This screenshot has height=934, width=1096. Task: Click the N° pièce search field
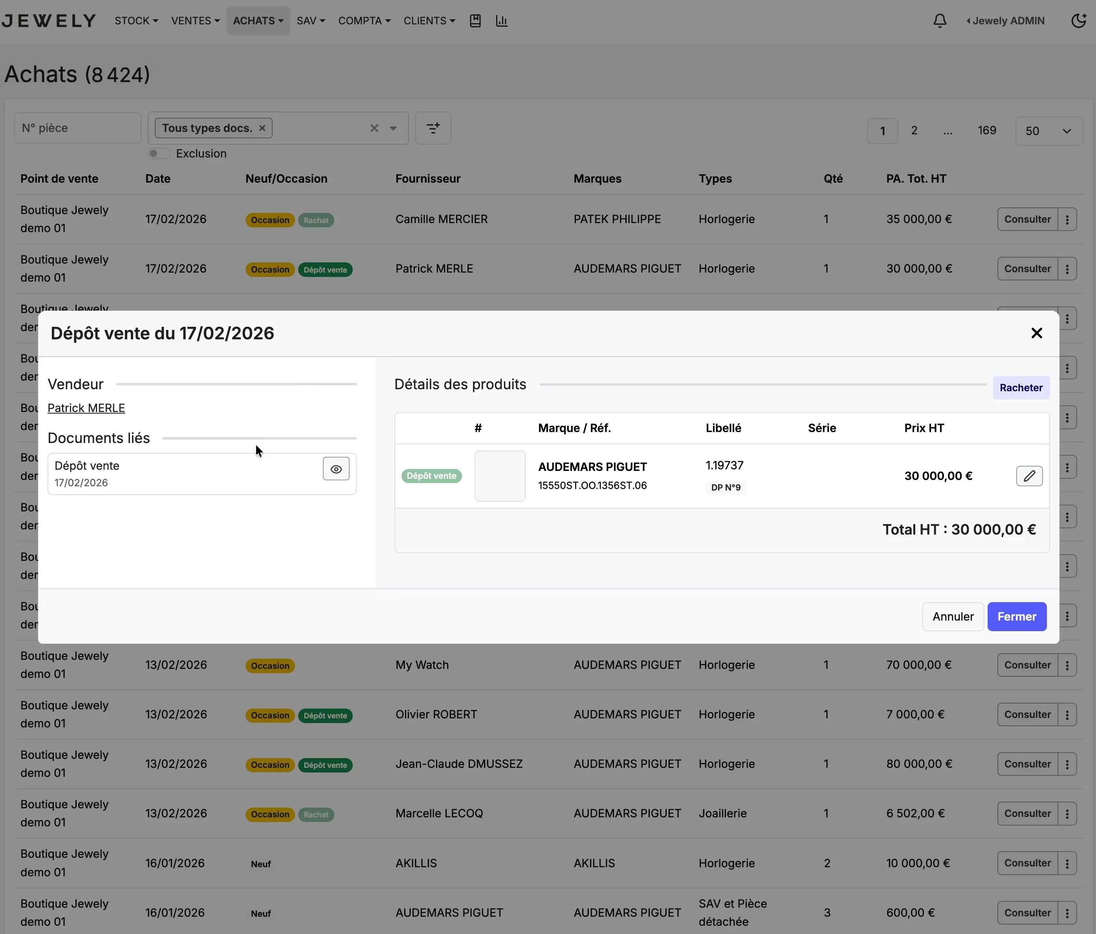click(x=77, y=128)
